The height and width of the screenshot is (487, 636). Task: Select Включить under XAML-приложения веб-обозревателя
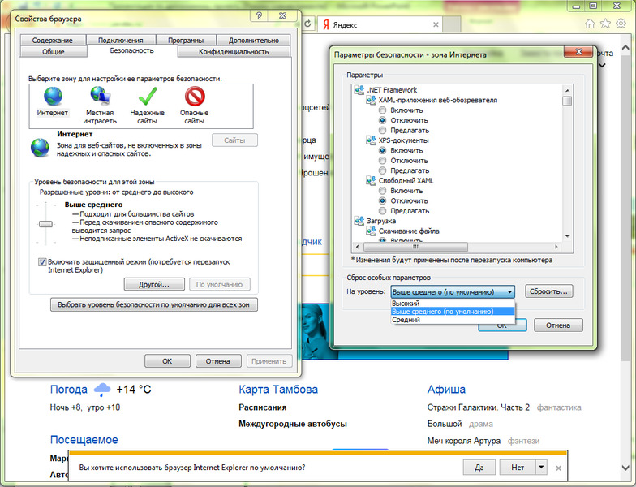[x=382, y=110]
